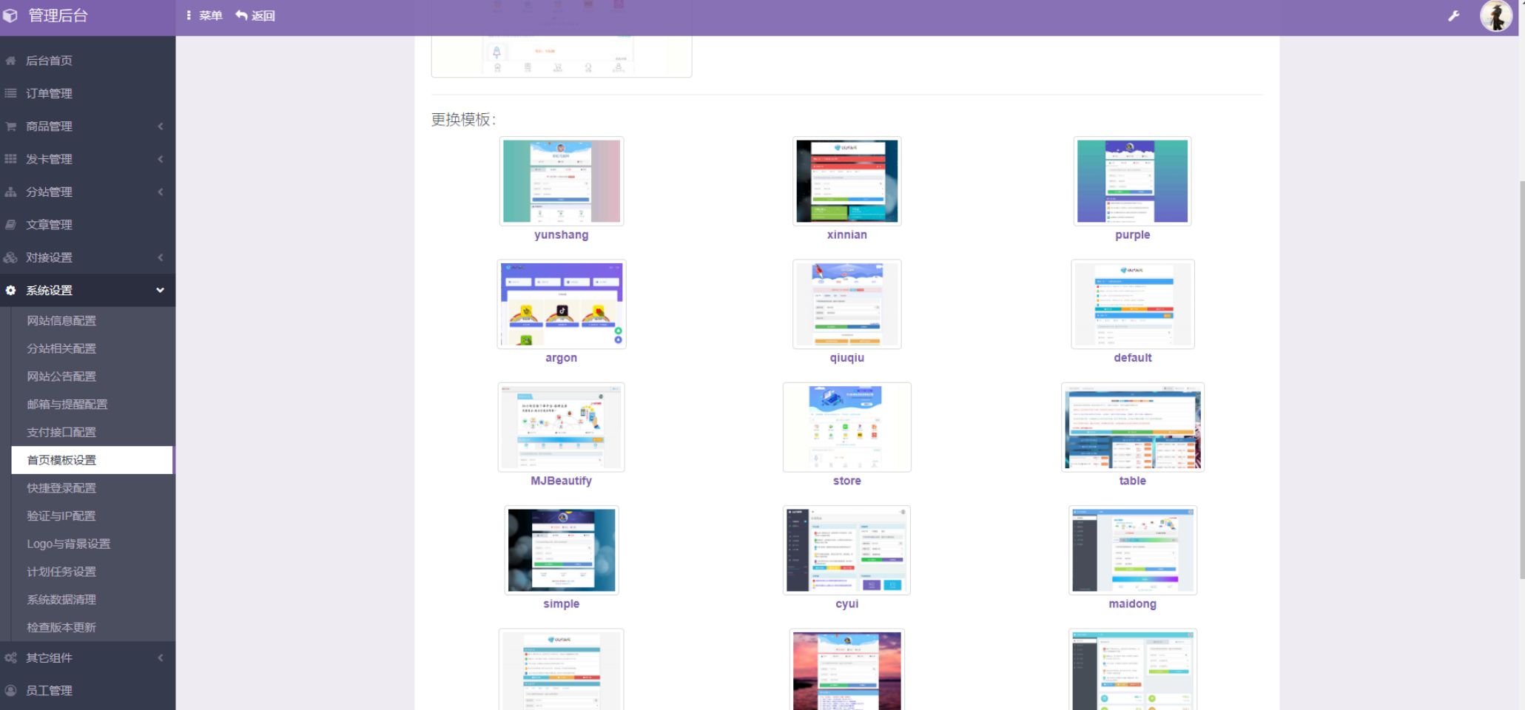The width and height of the screenshot is (1525, 710).
Task: Click the gear icon beside 系统设置
Action: click(x=10, y=290)
